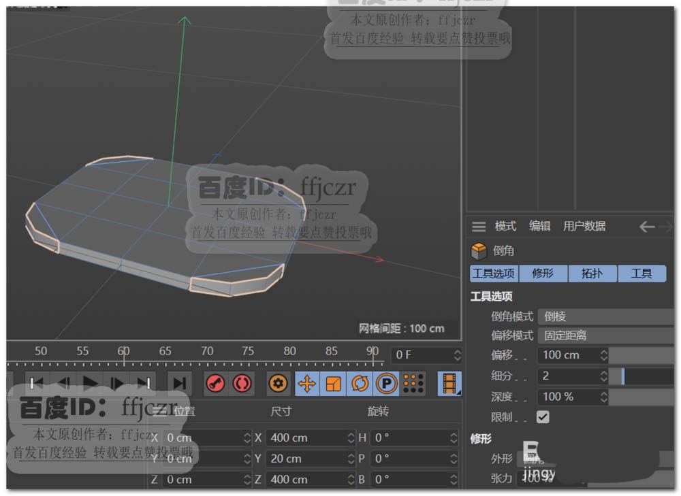Screen dimensions: 681x496
Task: Jump to the end of the animation
Action: [143, 383]
